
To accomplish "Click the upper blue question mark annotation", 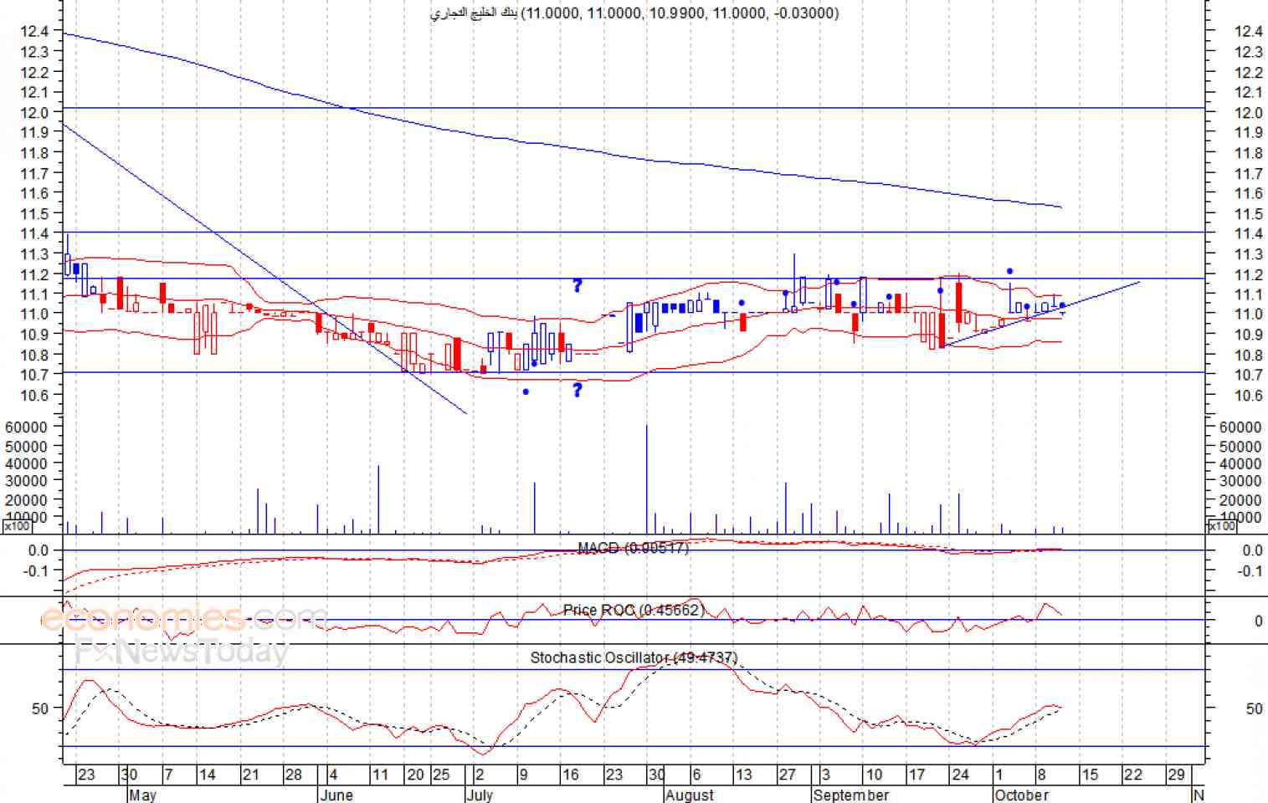I will pos(578,286).
